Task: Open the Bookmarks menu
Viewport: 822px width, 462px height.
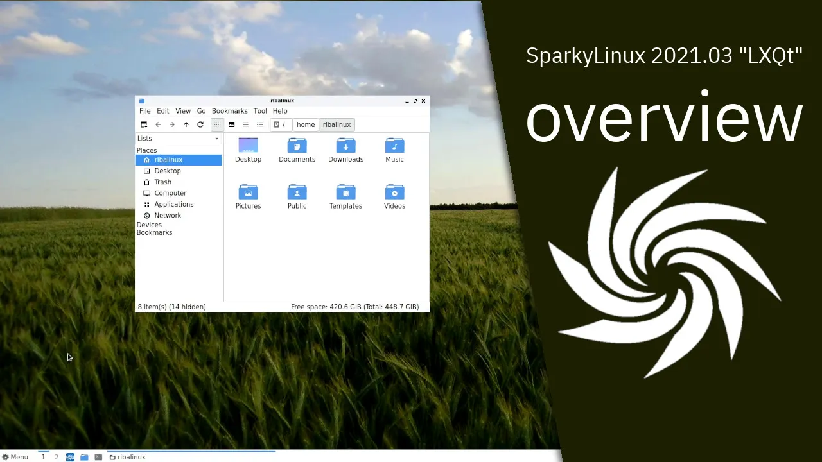Action: click(x=229, y=111)
